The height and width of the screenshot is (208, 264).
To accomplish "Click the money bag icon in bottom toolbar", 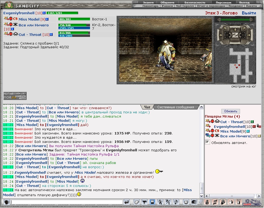I will coord(207,202).
